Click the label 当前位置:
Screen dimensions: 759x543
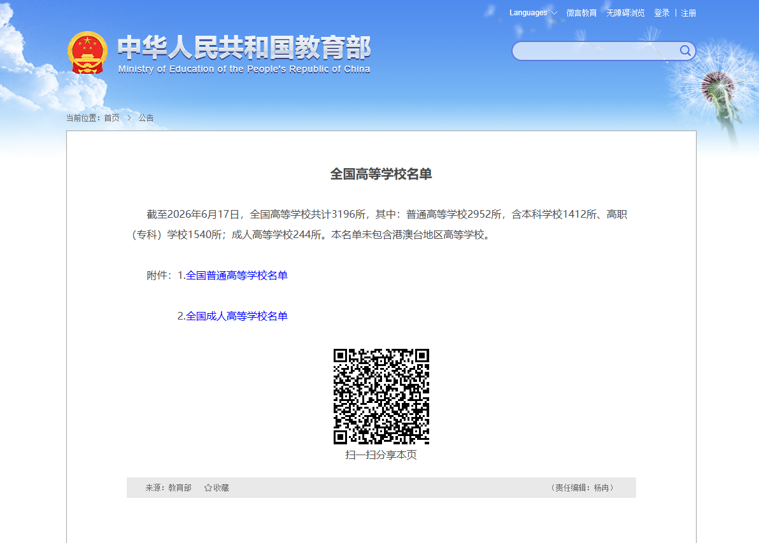83,118
